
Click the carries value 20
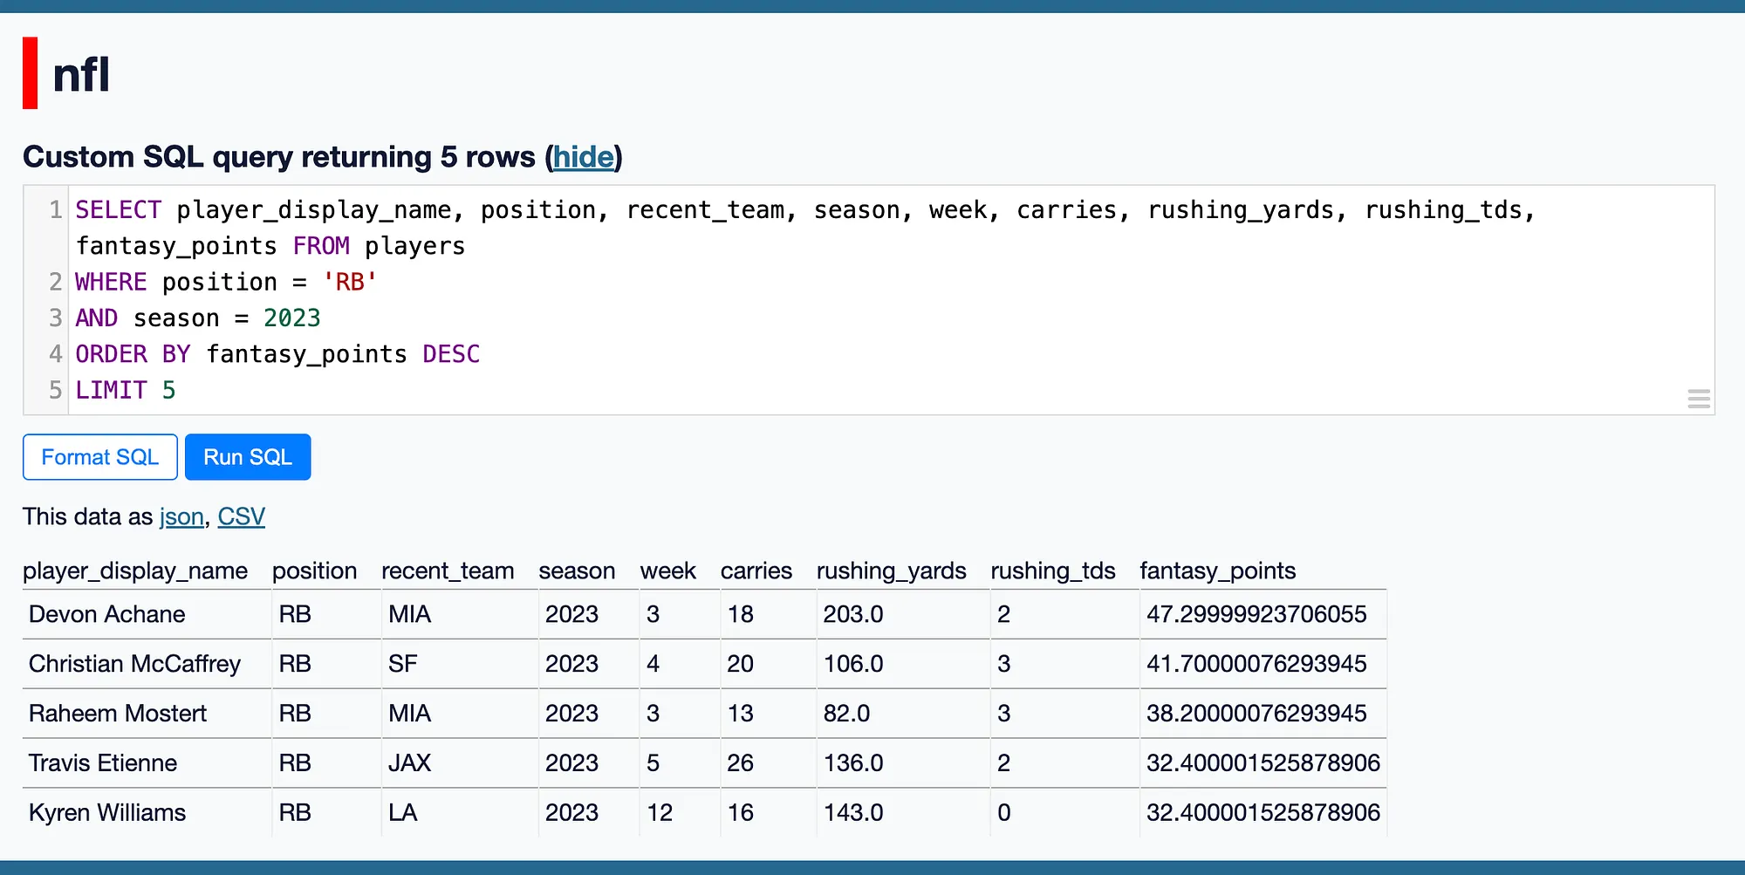tap(740, 664)
